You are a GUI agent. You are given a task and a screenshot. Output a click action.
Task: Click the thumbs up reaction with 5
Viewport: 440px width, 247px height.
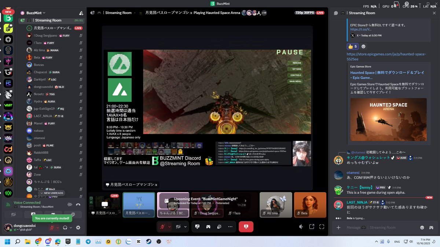352,46
